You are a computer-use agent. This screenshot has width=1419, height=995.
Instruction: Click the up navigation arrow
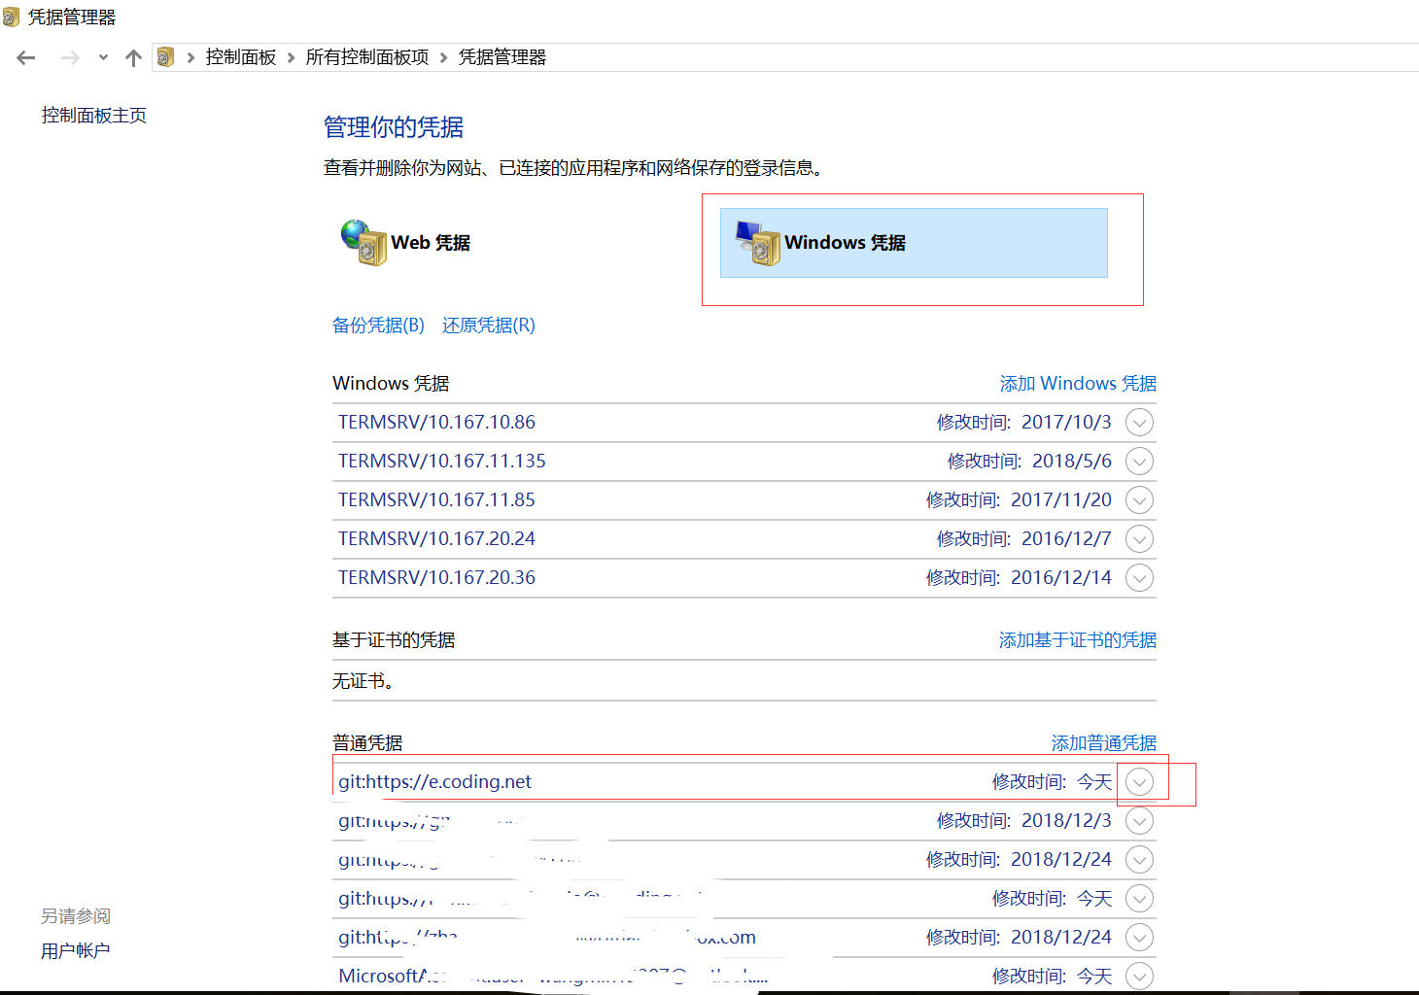(x=133, y=57)
